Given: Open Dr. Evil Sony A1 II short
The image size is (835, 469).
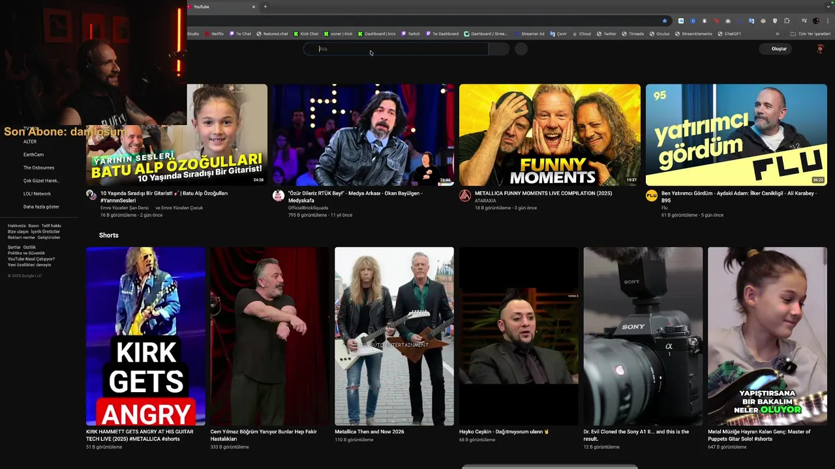Looking at the screenshot, I should click(x=643, y=336).
